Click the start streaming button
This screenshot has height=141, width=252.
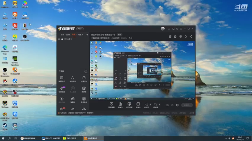click(x=187, y=105)
